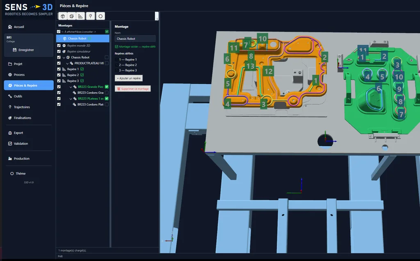Click the pin toolbar icon
This screenshot has width=420, height=261.
91,16
